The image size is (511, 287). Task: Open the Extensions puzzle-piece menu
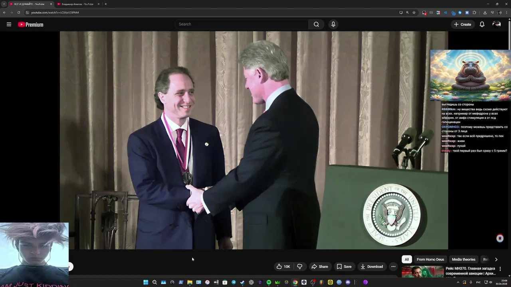tap(474, 12)
